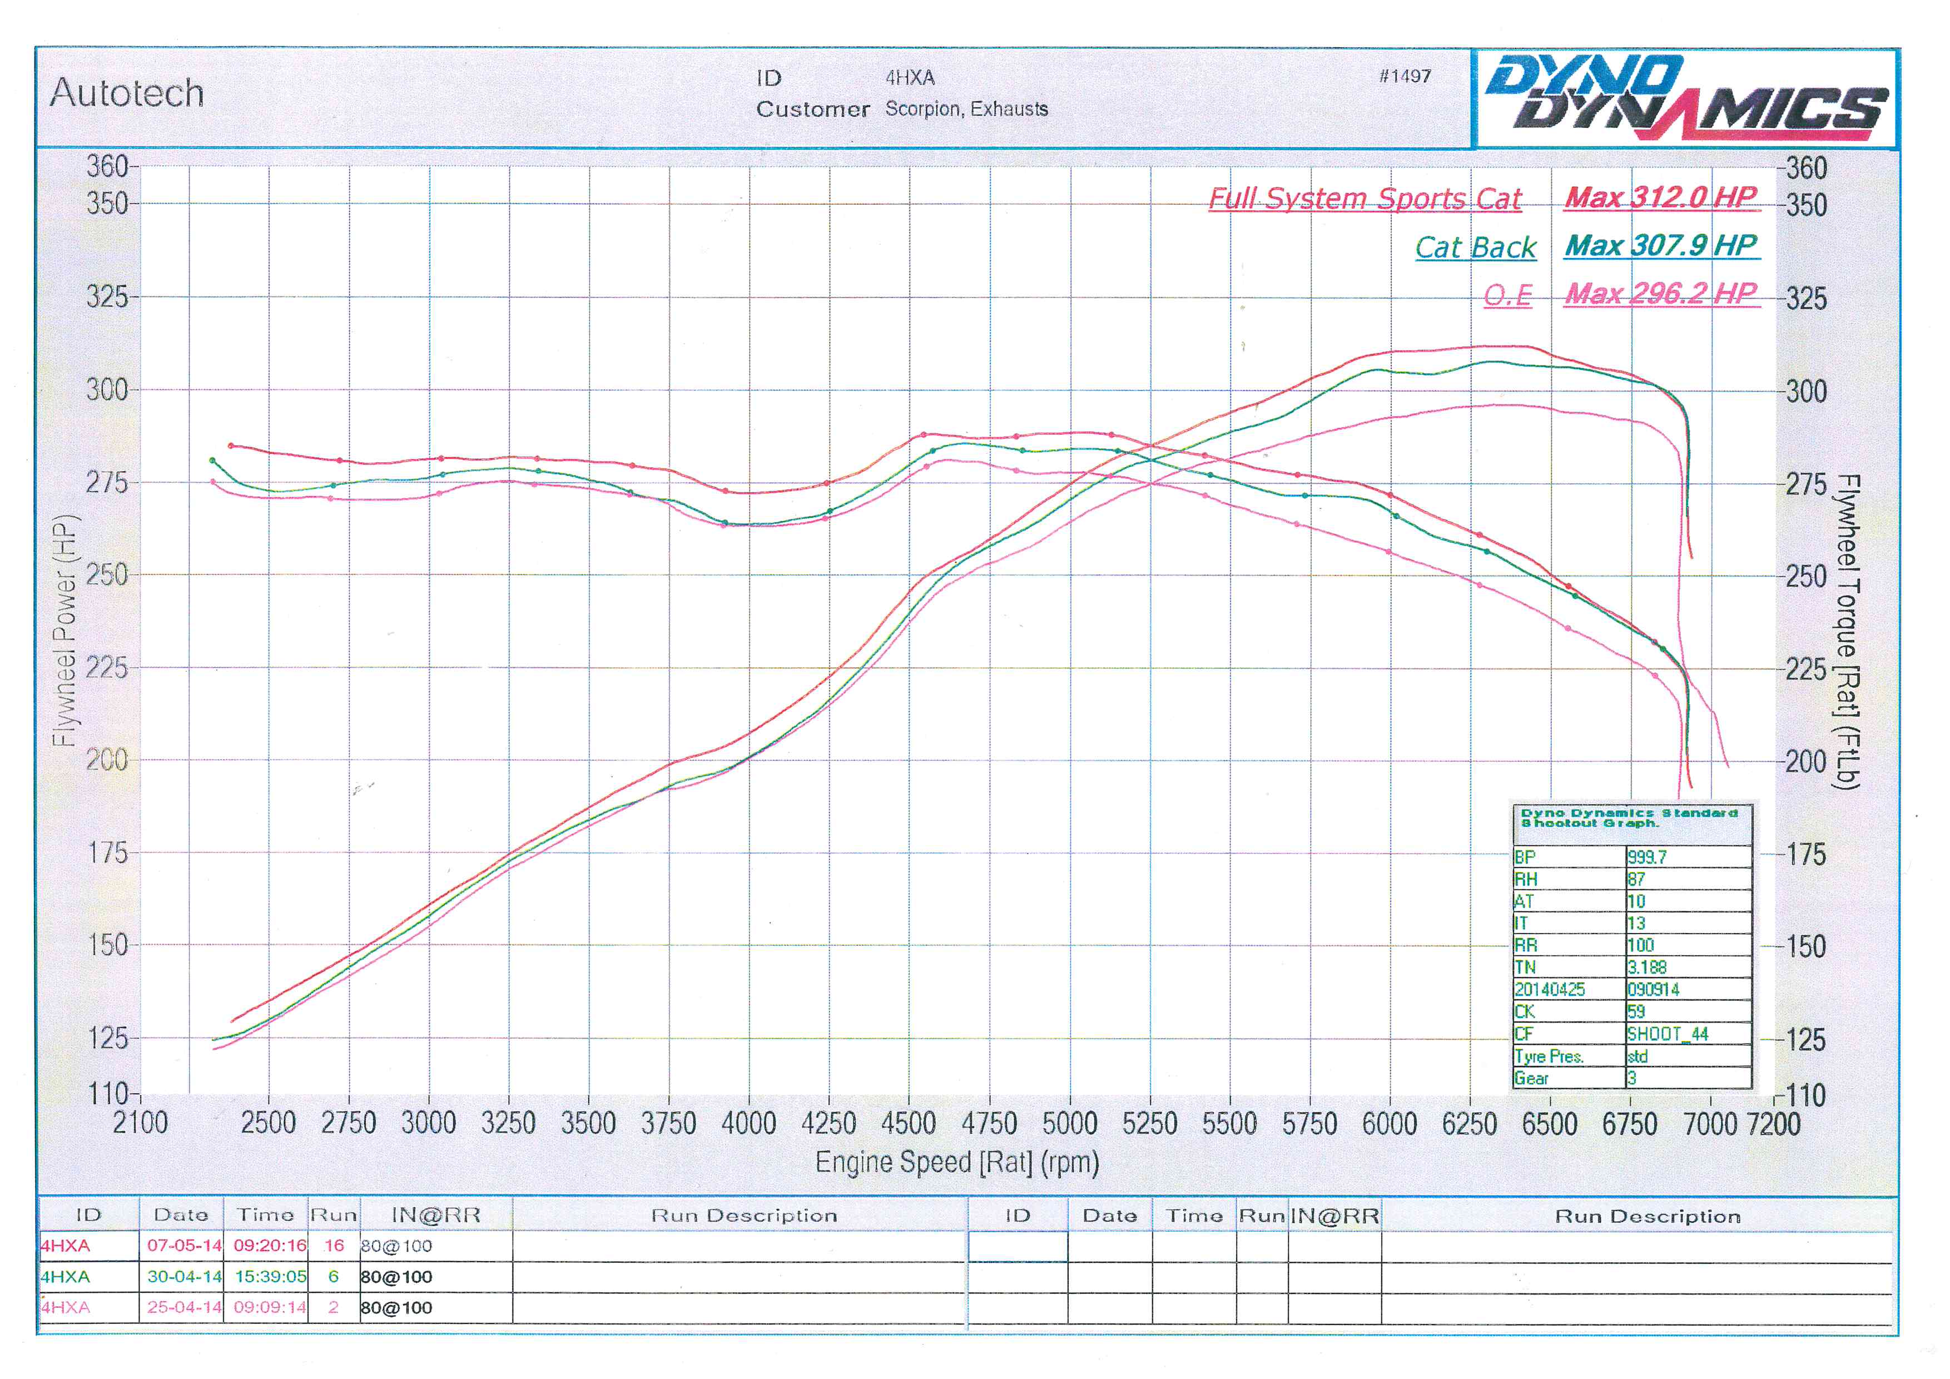Click the Flywheel Torque axis label

click(x=1847, y=632)
